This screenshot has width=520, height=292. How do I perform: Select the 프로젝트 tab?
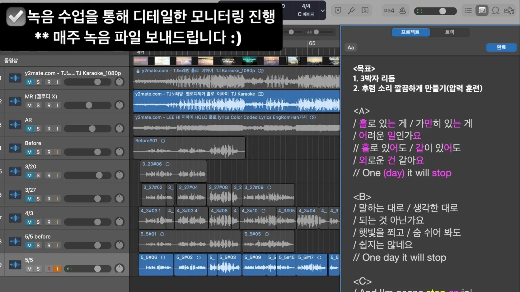coord(410,32)
